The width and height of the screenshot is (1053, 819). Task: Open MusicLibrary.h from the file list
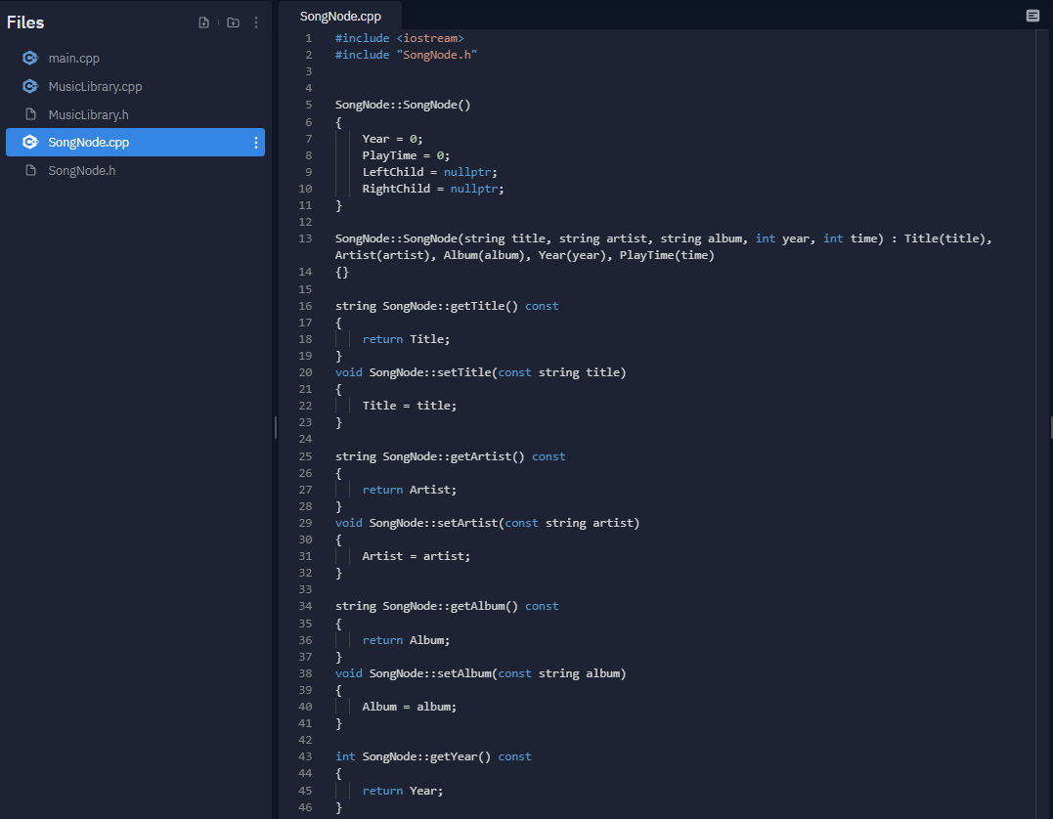point(136,114)
